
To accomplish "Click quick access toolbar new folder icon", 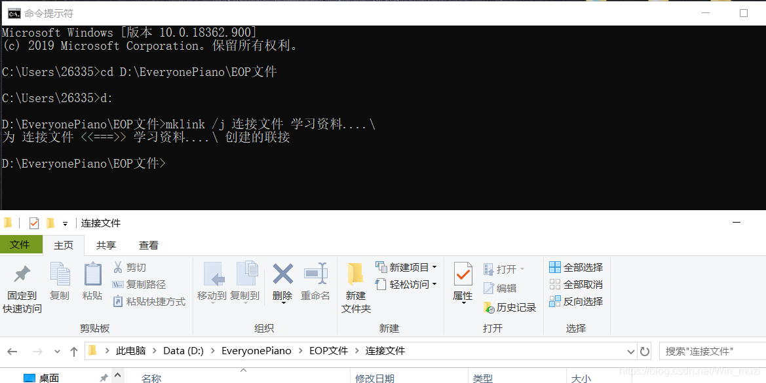I will click(x=50, y=223).
